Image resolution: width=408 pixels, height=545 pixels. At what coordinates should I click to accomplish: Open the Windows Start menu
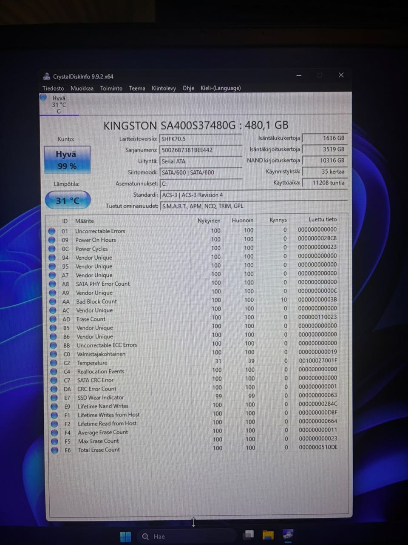tap(125, 536)
